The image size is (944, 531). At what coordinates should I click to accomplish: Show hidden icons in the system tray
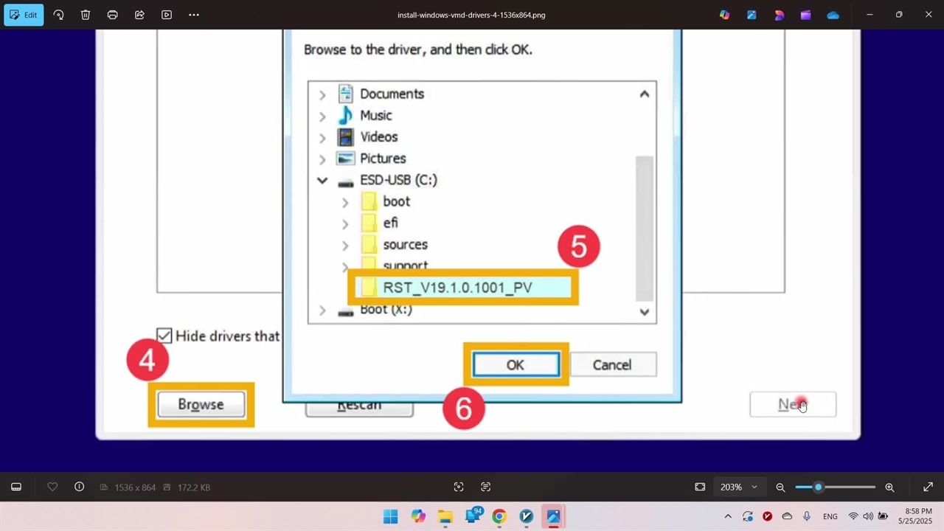[728, 516]
